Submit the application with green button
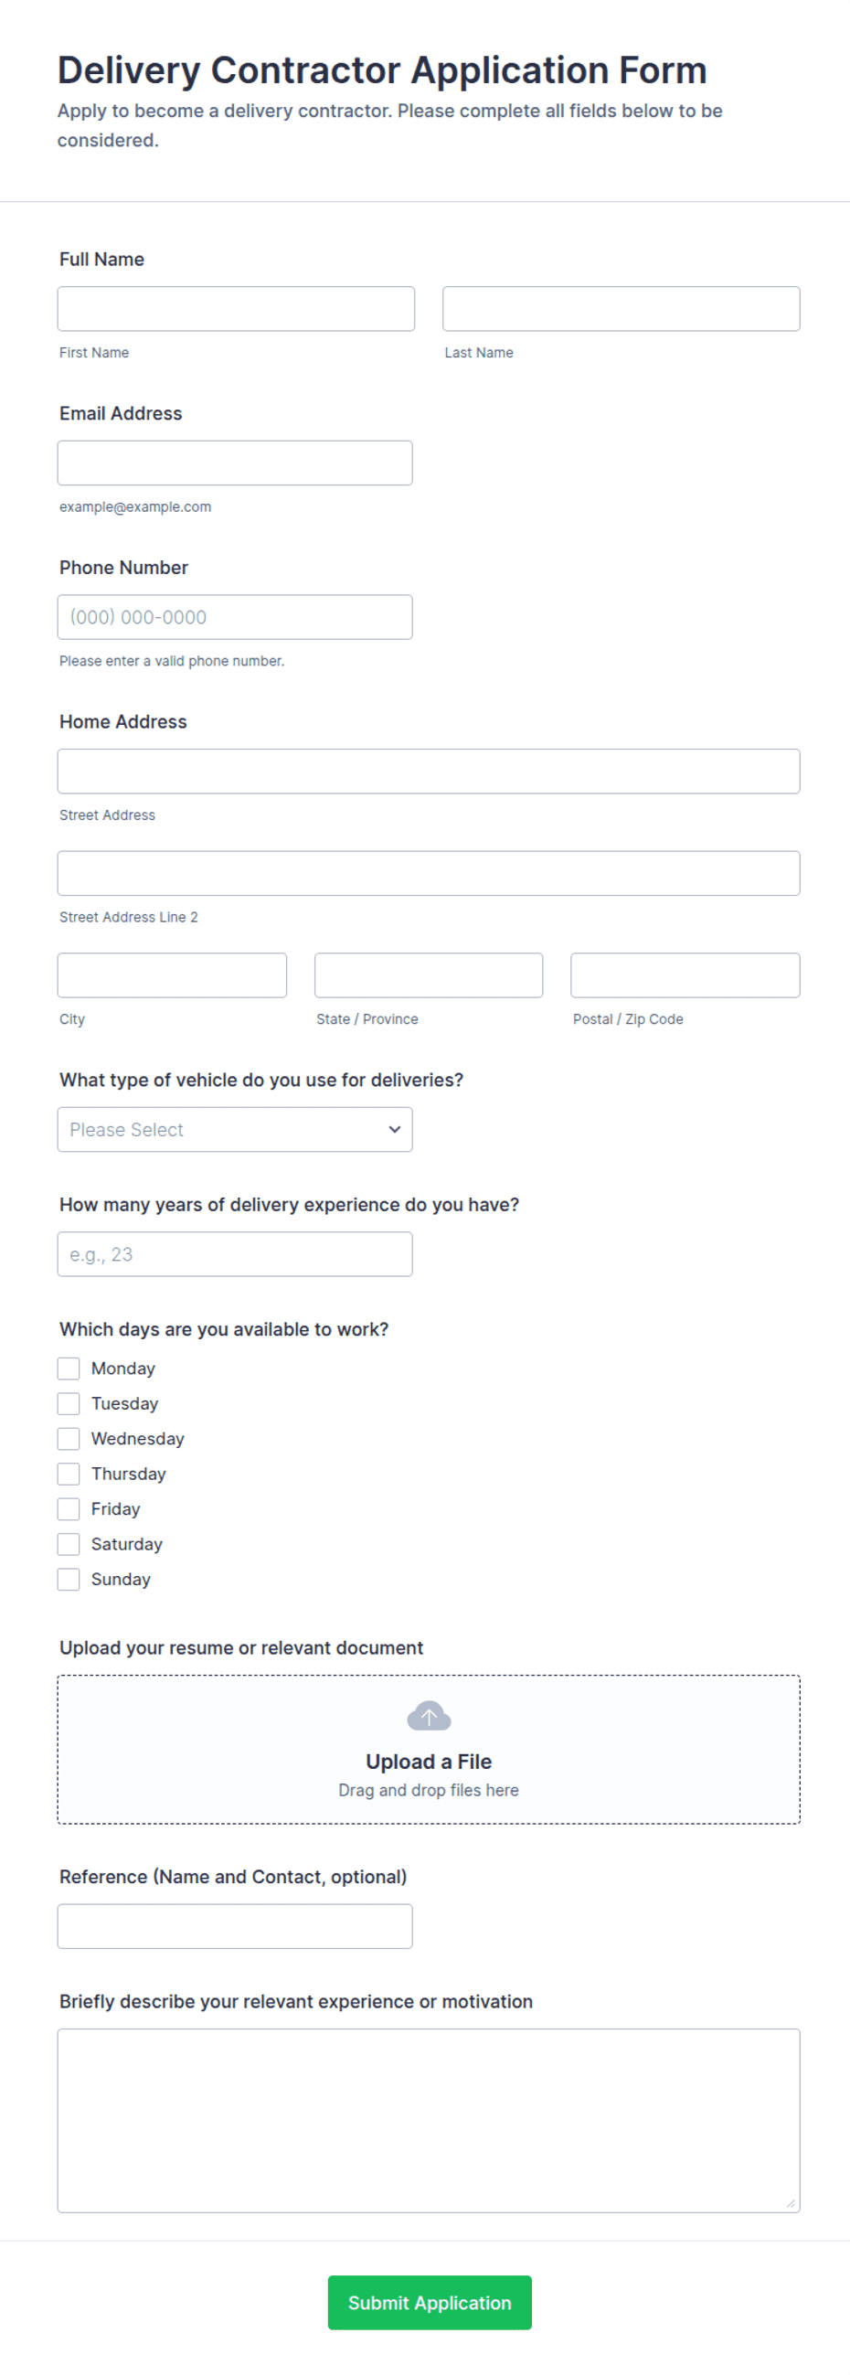This screenshot has height=2375, width=850. (430, 2302)
